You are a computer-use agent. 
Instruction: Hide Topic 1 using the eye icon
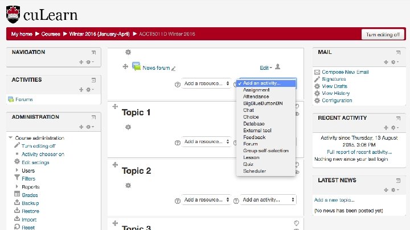pos(297,114)
